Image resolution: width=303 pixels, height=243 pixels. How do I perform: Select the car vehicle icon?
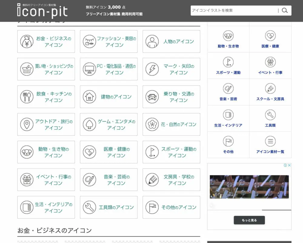[x=152, y=97]
